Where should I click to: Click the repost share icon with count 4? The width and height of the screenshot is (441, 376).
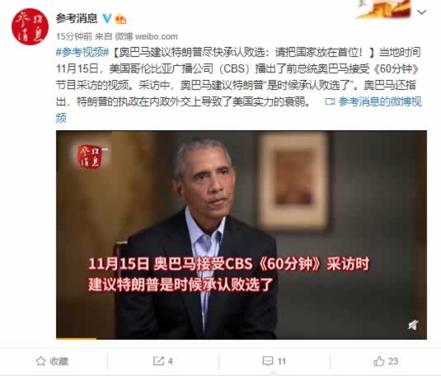tap(158, 361)
